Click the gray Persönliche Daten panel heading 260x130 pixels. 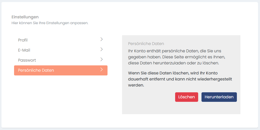(x=146, y=44)
